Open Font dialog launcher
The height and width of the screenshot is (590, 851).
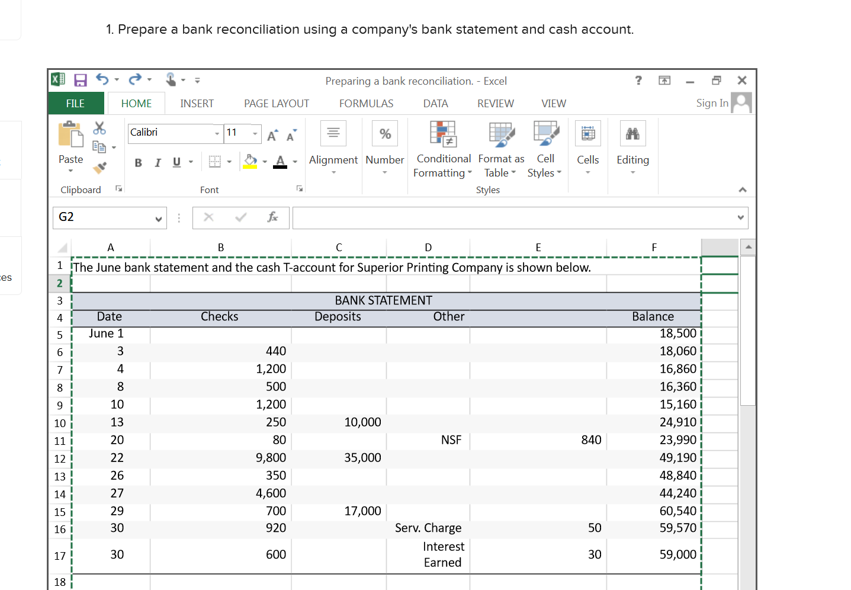click(x=300, y=188)
